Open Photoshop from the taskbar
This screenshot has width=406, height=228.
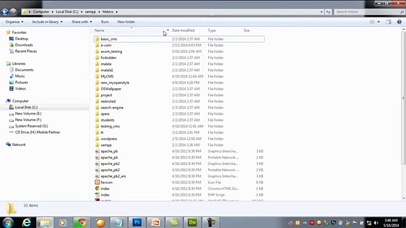tap(137, 222)
